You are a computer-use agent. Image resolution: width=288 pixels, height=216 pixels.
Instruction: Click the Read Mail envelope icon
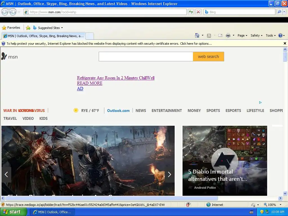point(220,35)
